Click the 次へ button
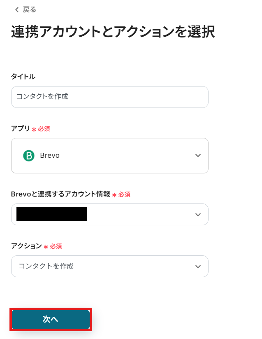 point(51,319)
